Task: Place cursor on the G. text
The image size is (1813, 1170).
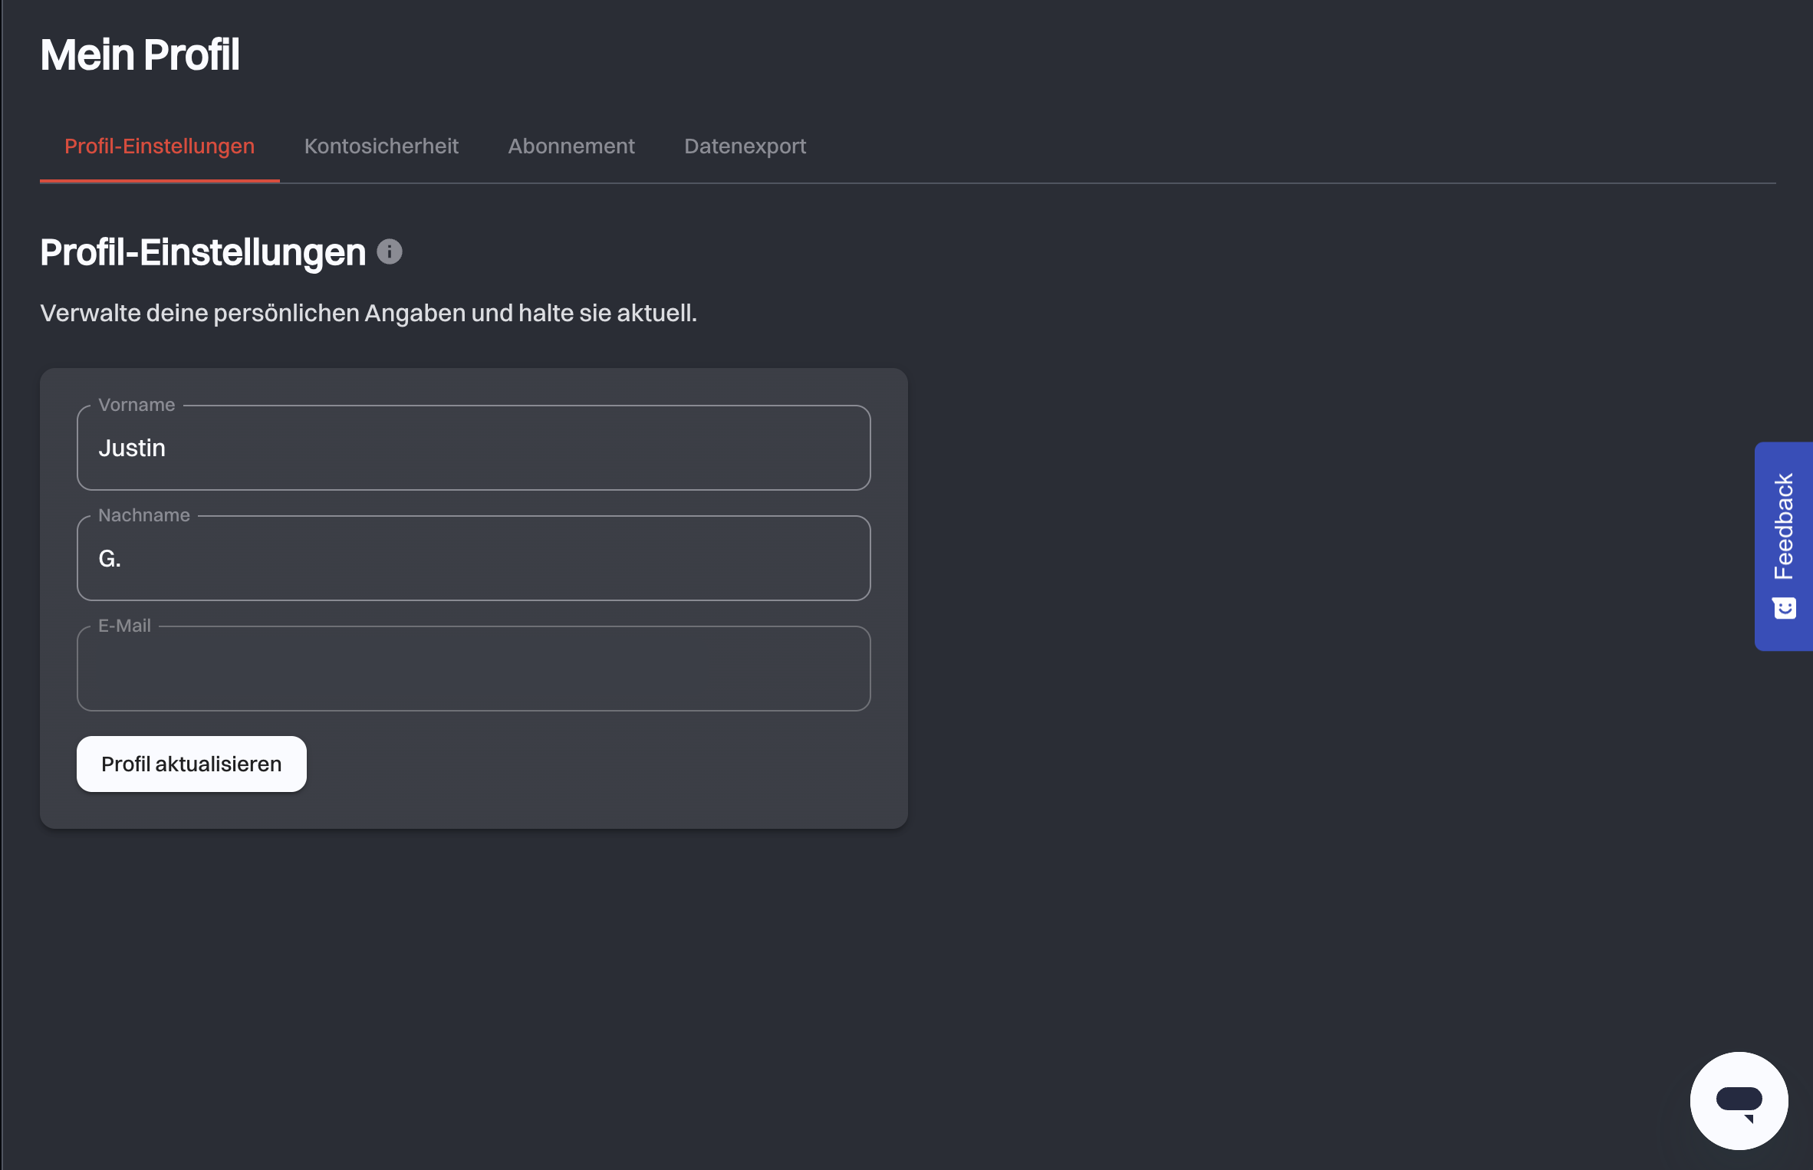Action: point(110,559)
